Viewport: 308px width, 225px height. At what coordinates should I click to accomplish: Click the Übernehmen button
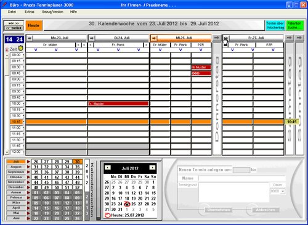point(219,210)
